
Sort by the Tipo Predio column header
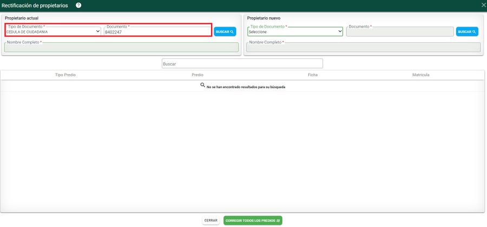click(65, 75)
